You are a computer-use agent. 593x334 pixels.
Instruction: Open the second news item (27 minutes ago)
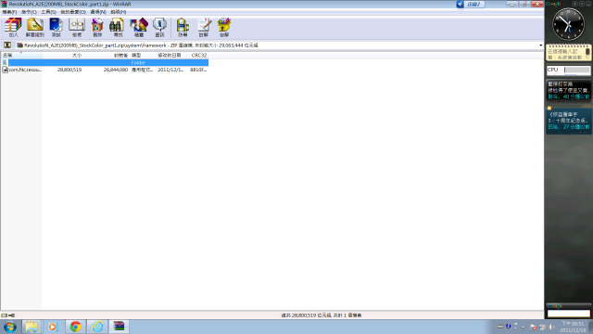click(568, 121)
